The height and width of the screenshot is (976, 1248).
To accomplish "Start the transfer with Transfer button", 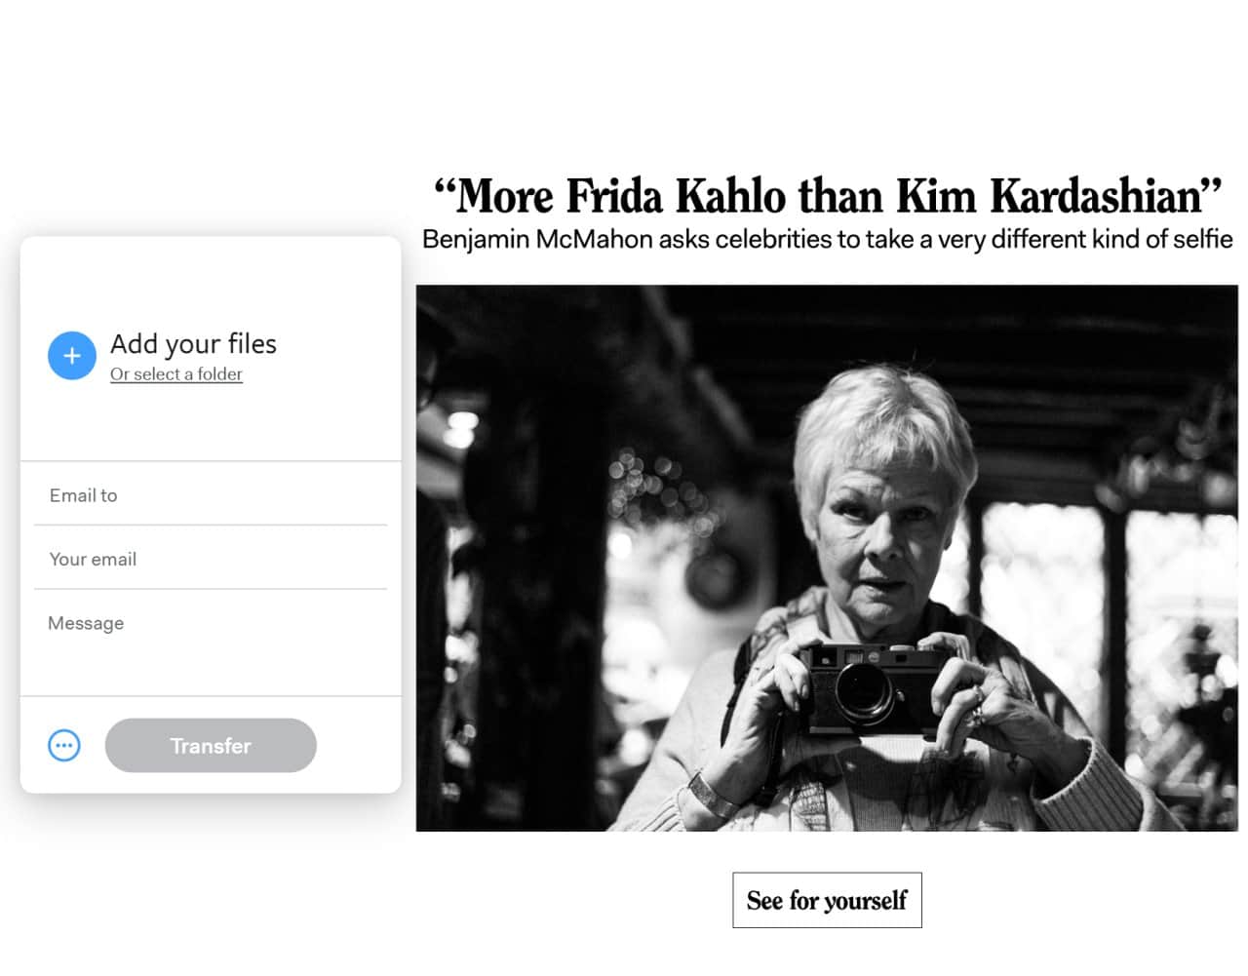I will coord(211,746).
